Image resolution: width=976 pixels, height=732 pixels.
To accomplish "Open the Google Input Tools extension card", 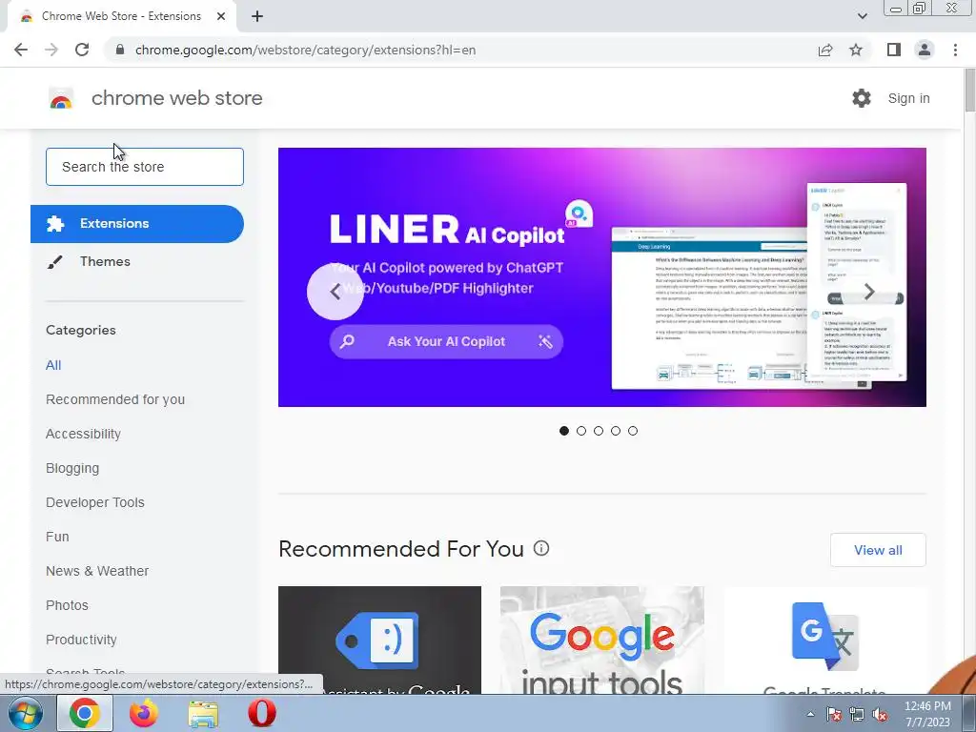I will point(602,640).
